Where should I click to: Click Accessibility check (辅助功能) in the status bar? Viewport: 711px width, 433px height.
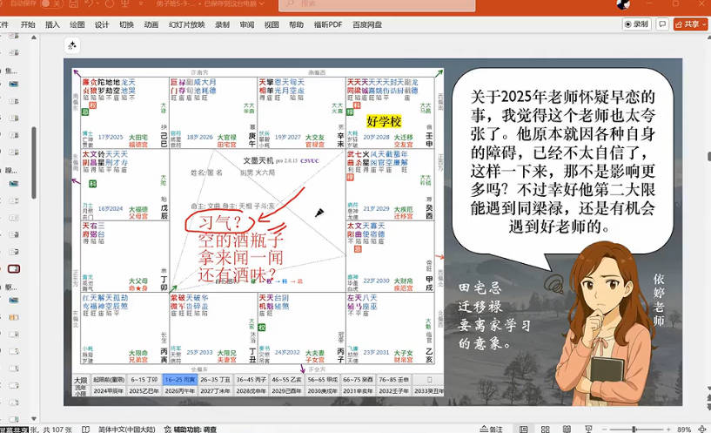pyautogui.click(x=194, y=429)
